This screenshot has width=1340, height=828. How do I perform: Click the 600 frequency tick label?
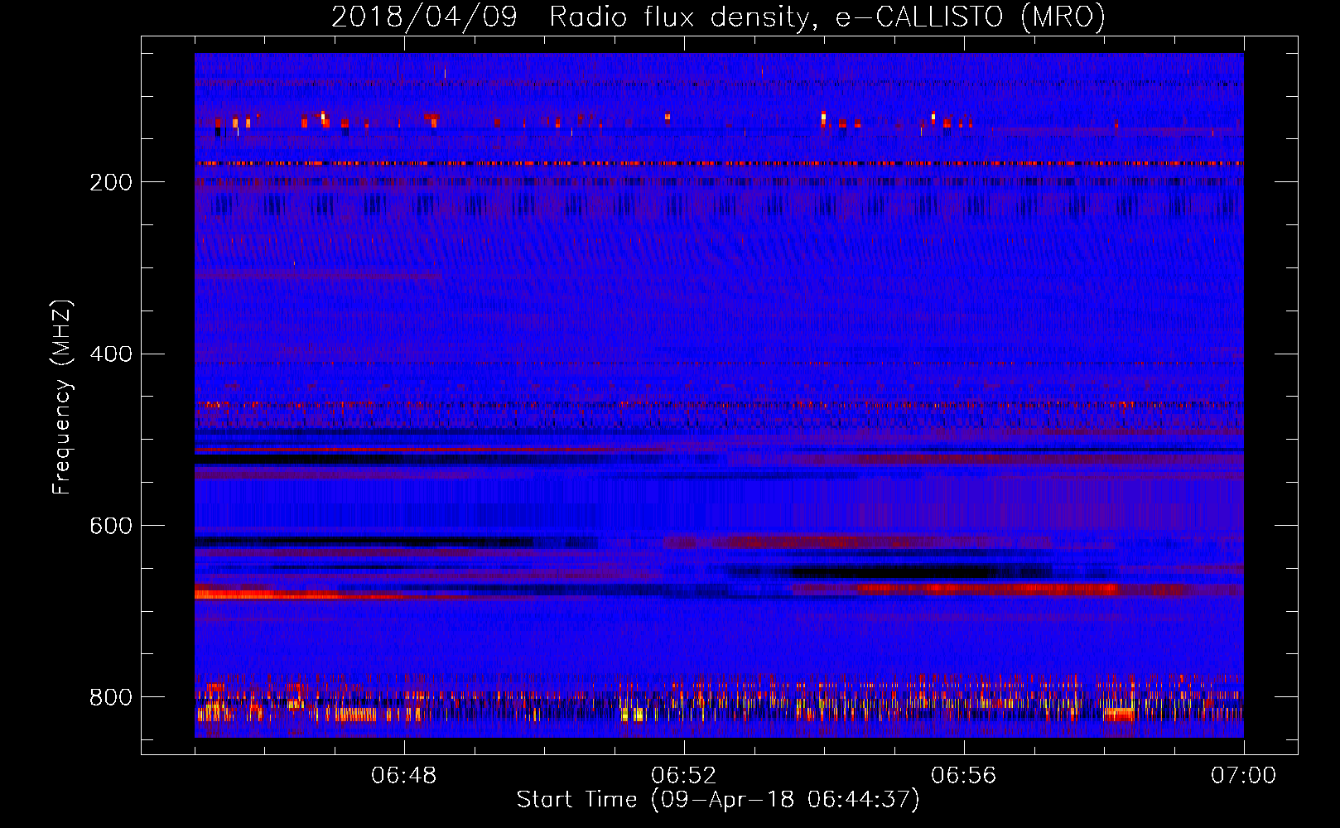coord(111,527)
